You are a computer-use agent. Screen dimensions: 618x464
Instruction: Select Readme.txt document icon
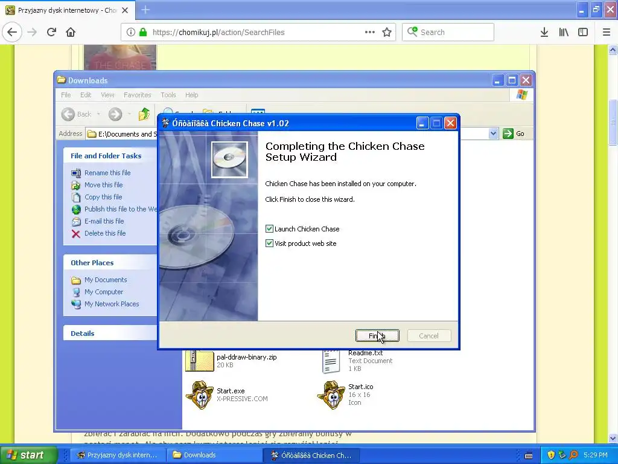[x=331, y=361]
